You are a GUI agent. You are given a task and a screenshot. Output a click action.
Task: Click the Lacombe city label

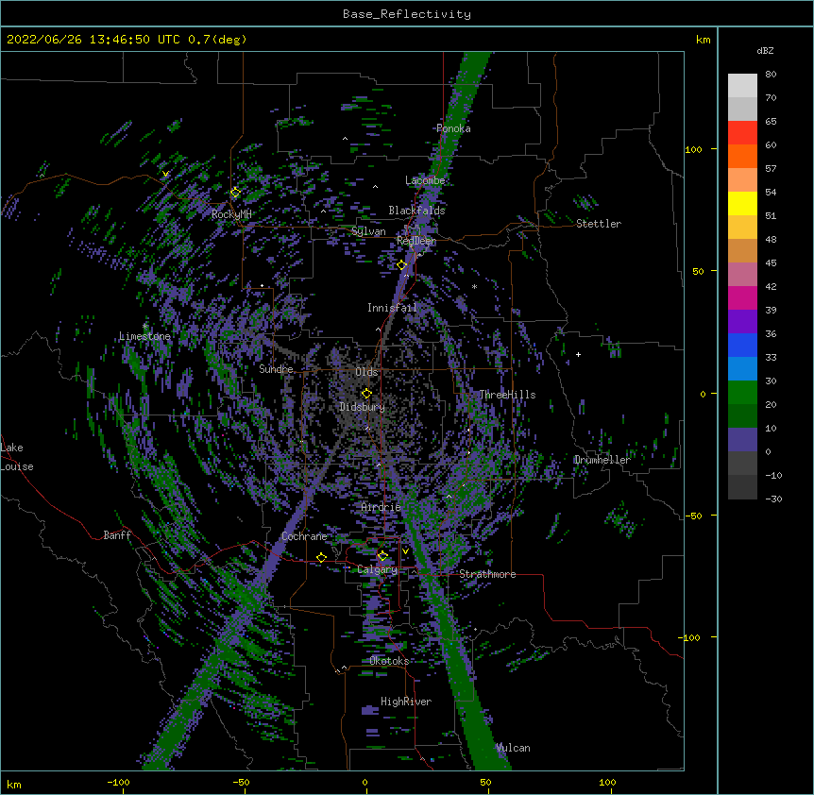coord(425,180)
